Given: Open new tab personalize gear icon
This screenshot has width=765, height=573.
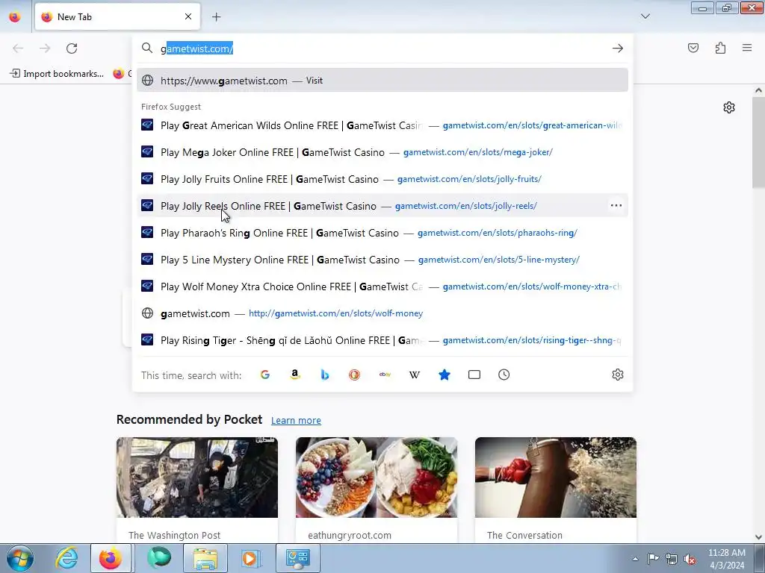Looking at the screenshot, I should (729, 107).
